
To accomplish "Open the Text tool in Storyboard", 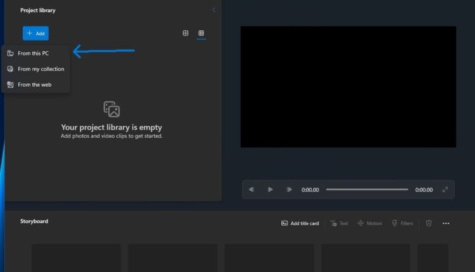I will [x=339, y=223].
